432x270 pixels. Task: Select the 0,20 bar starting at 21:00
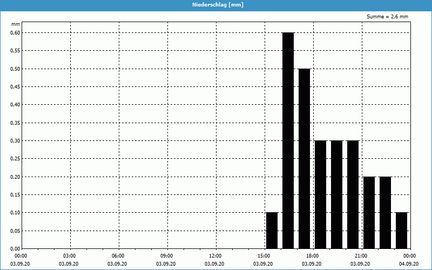click(369, 213)
